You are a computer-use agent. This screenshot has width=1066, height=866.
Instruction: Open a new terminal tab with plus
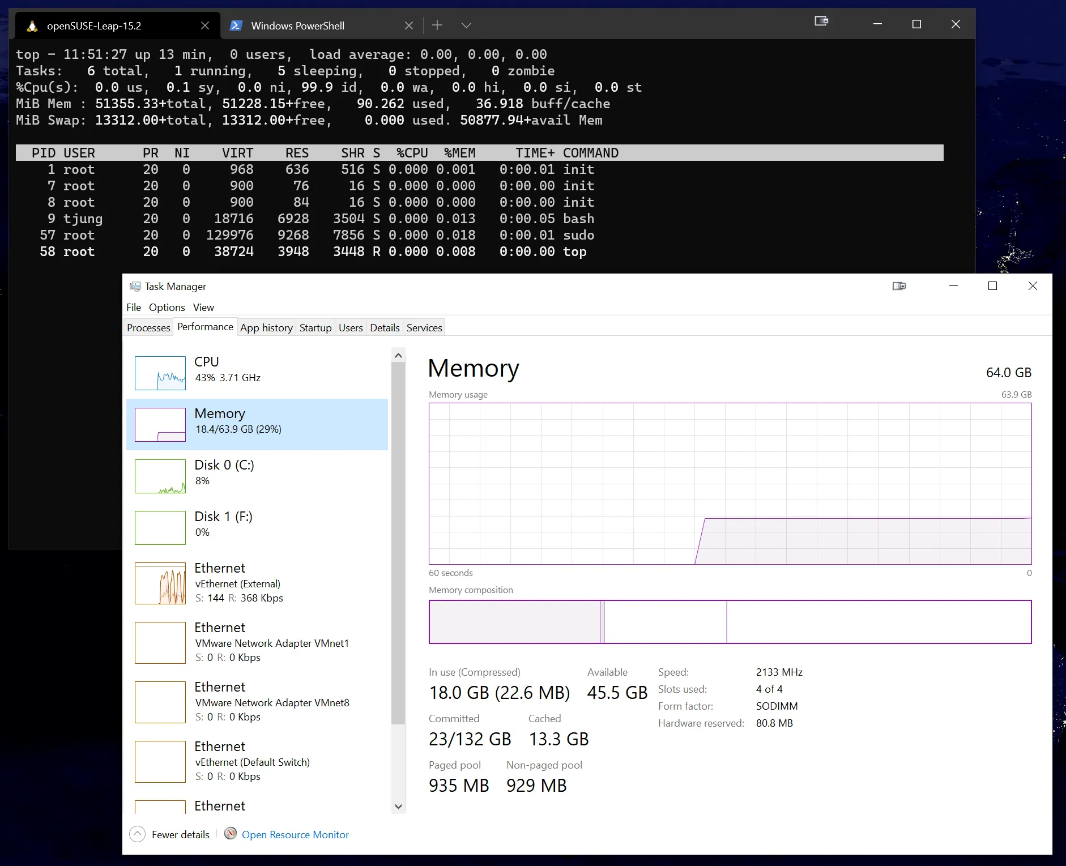click(x=437, y=25)
